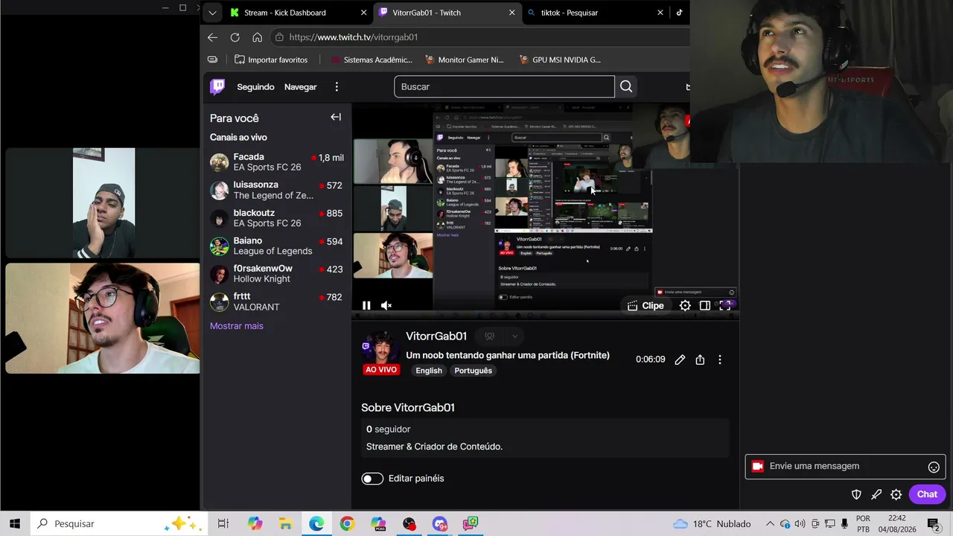Open stream options three-dot menu

click(719, 360)
